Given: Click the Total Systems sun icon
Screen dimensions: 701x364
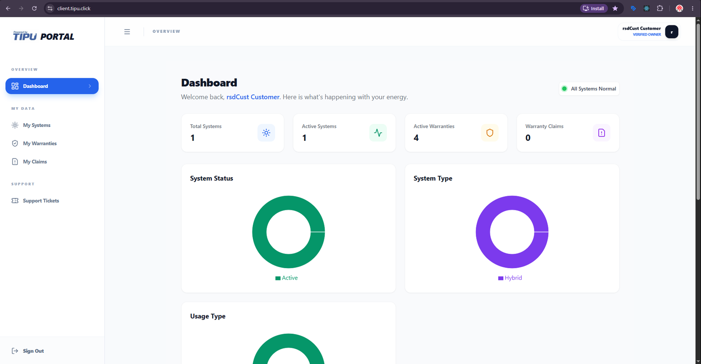Looking at the screenshot, I should click(x=266, y=133).
